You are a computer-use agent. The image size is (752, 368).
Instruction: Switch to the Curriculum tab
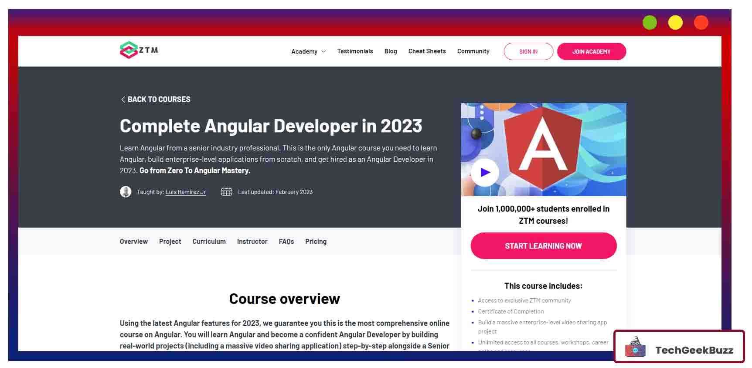tap(209, 242)
